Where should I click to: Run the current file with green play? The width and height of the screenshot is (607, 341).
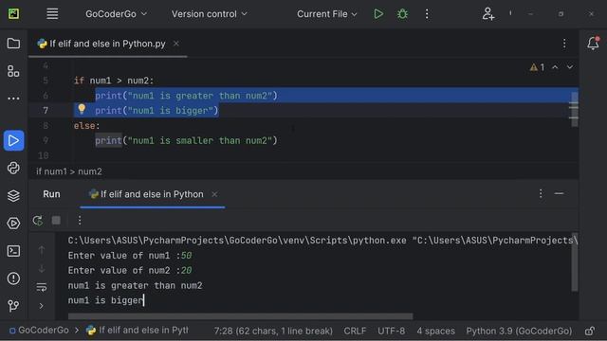click(x=378, y=14)
